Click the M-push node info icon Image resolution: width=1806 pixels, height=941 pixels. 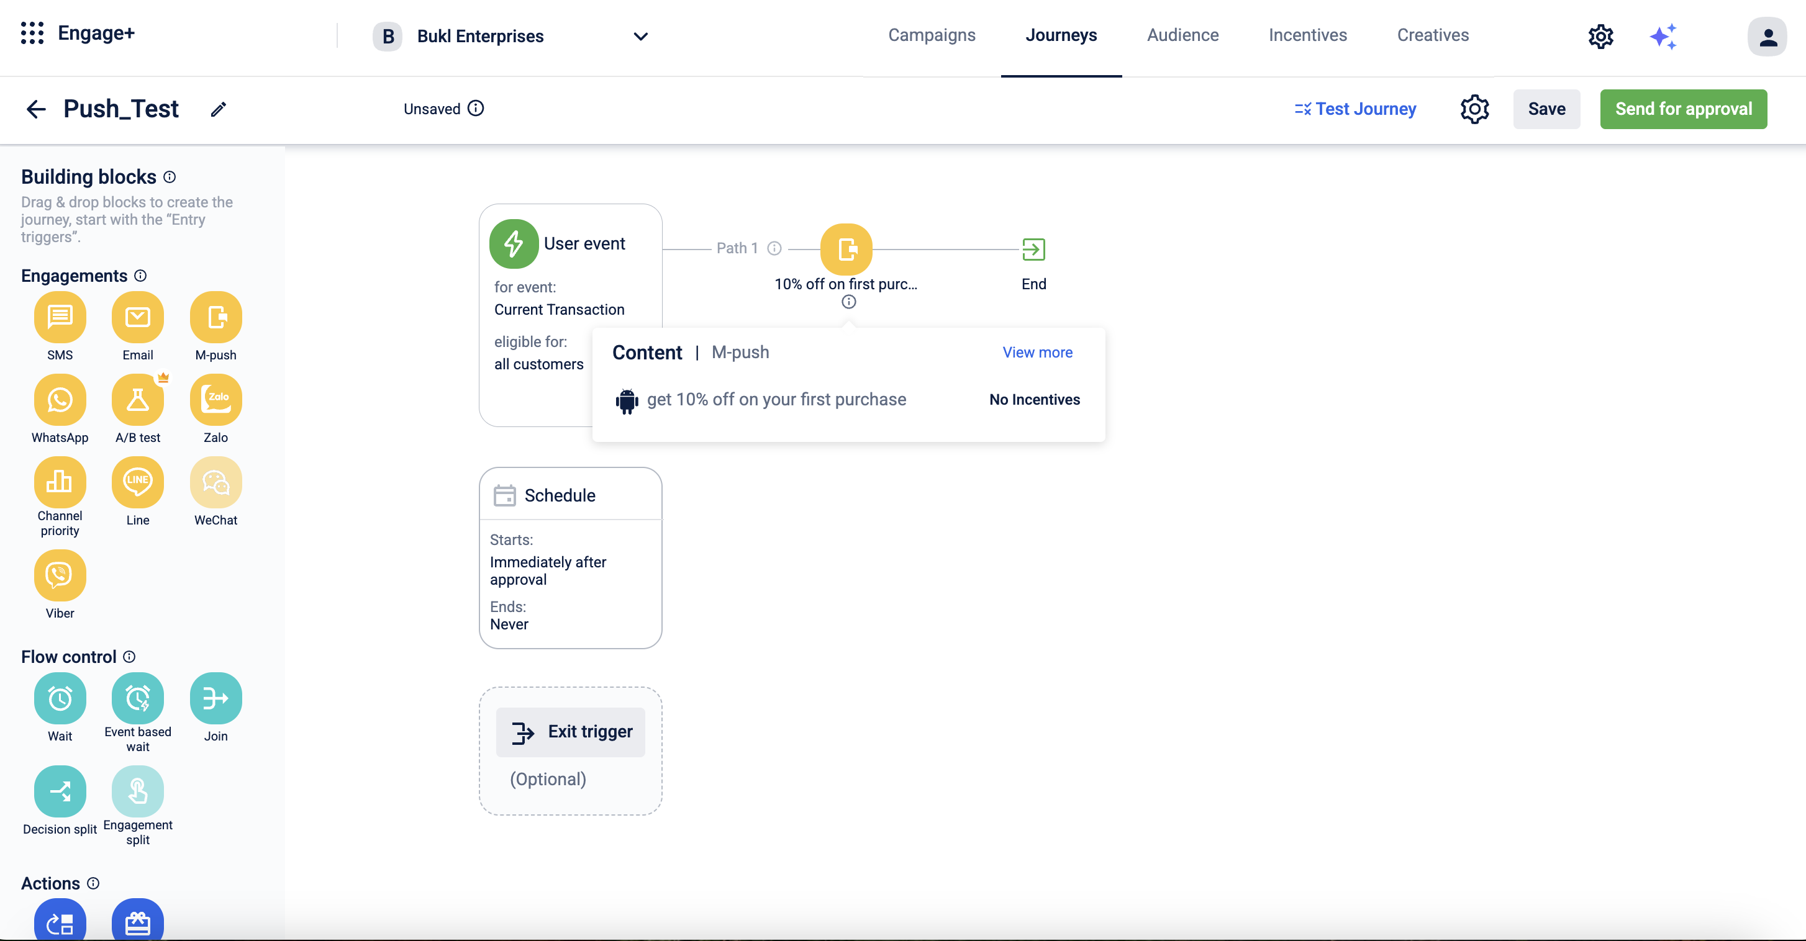(x=848, y=302)
